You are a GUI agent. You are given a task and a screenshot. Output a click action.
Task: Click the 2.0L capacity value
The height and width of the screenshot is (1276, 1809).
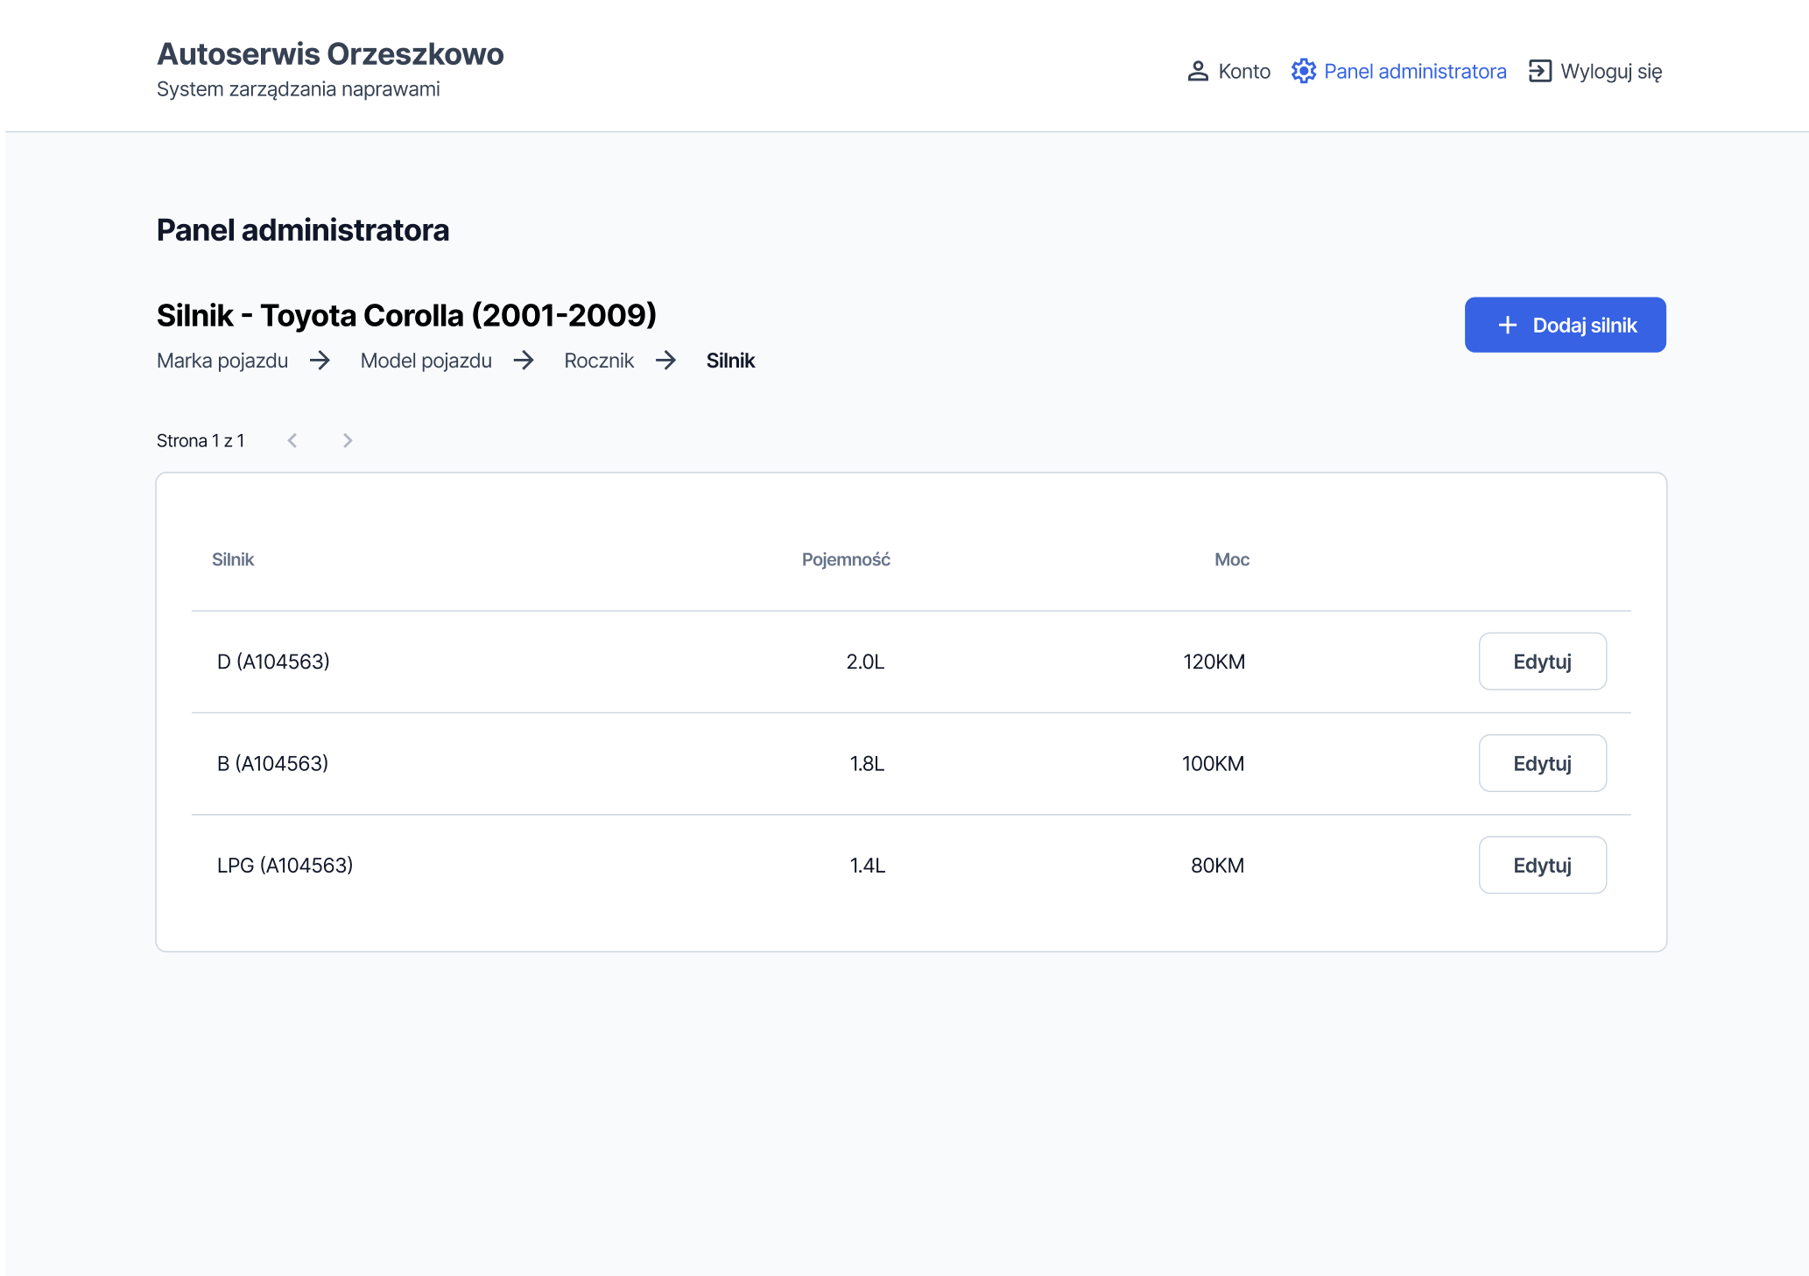click(x=865, y=662)
